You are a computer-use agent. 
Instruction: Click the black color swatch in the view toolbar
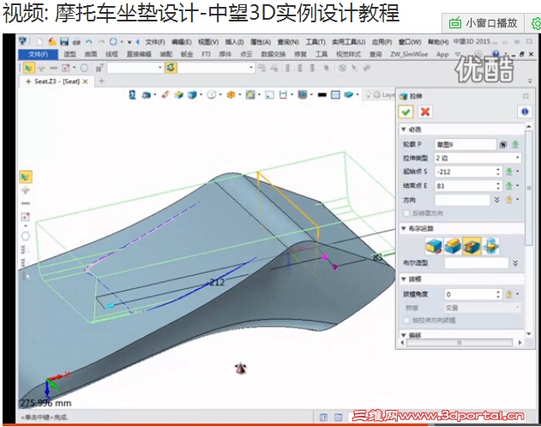tap(322, 95)
